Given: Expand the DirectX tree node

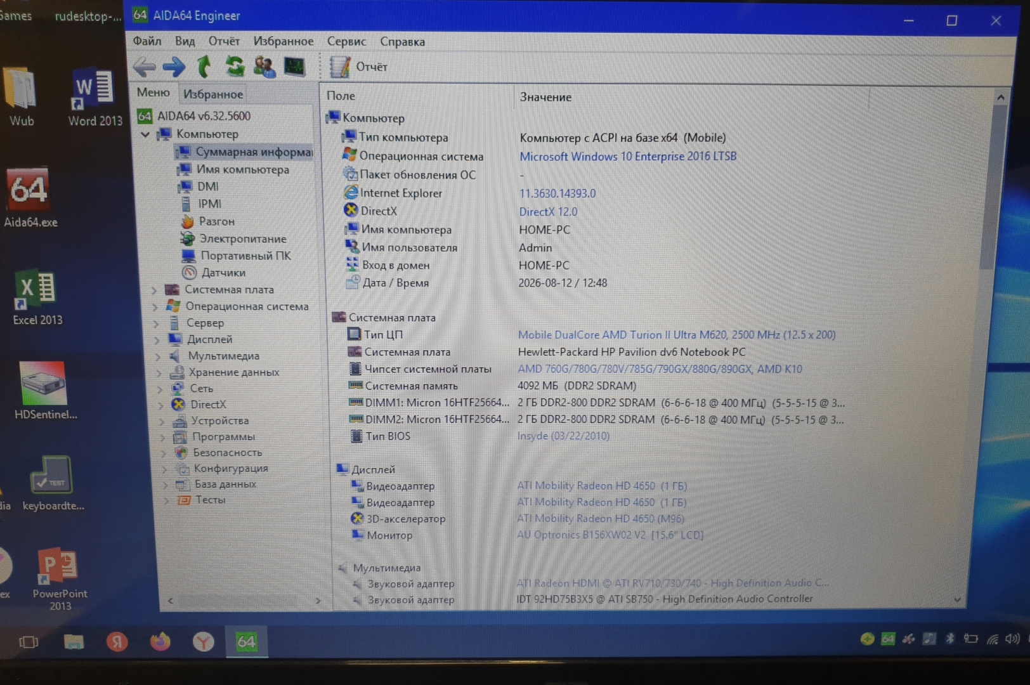Looking at the screenshot, I should pyautogui.click(x=161, y=405).
